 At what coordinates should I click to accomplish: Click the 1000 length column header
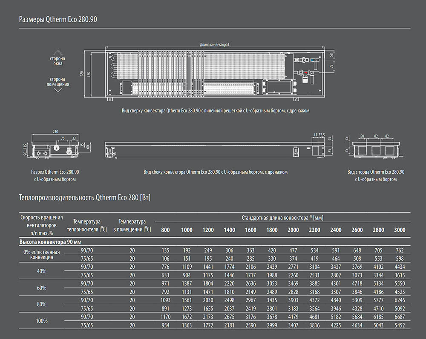[187, 230]
